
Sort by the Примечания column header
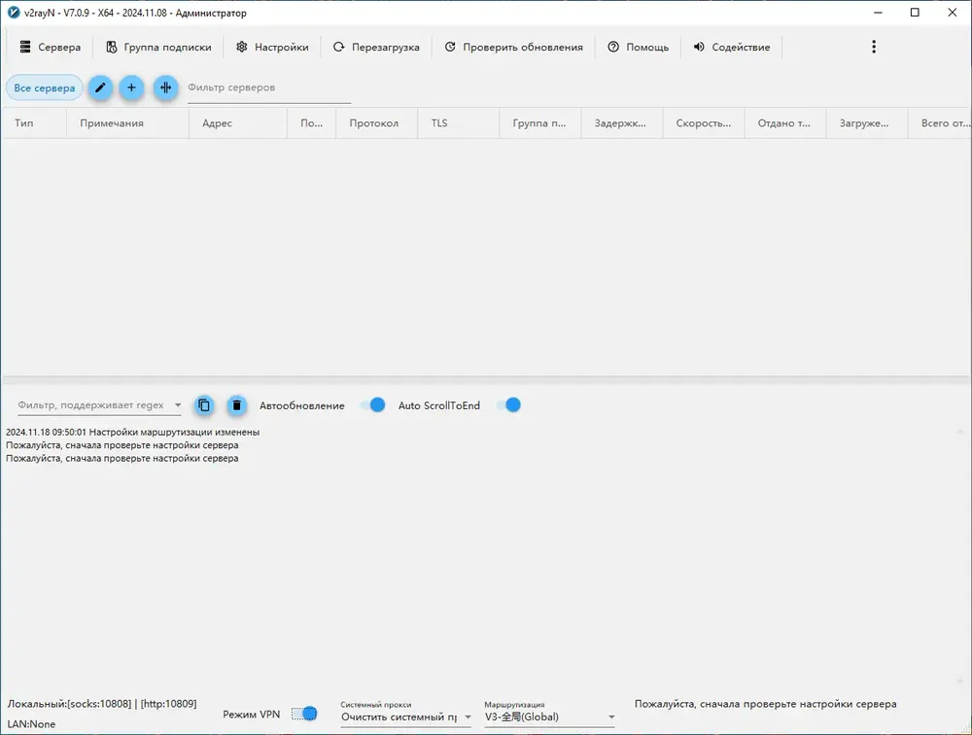point(127,122)
